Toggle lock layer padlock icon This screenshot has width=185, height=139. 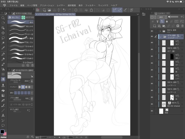pyautogui.click(x=167, y=21)
